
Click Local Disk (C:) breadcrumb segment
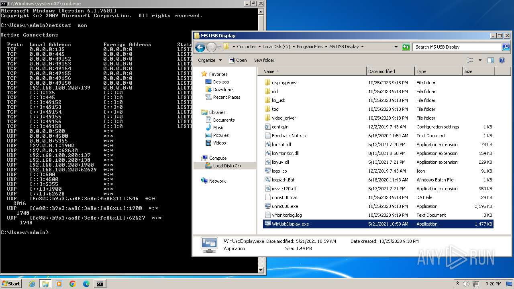(276, 47)
